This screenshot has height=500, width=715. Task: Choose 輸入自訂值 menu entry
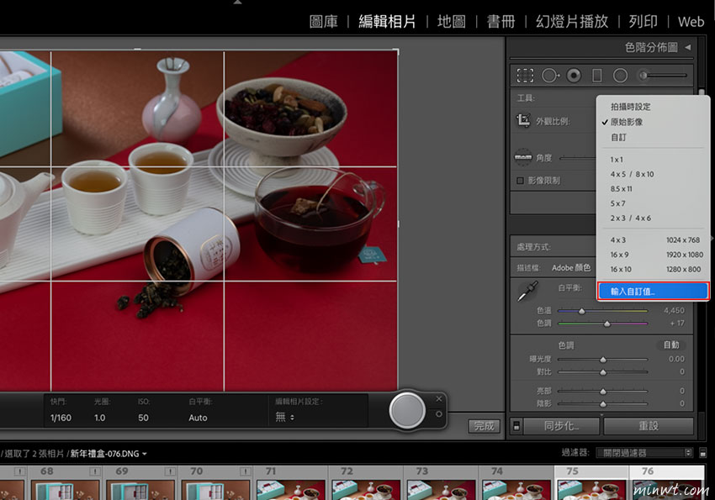[x=653, y=292]
